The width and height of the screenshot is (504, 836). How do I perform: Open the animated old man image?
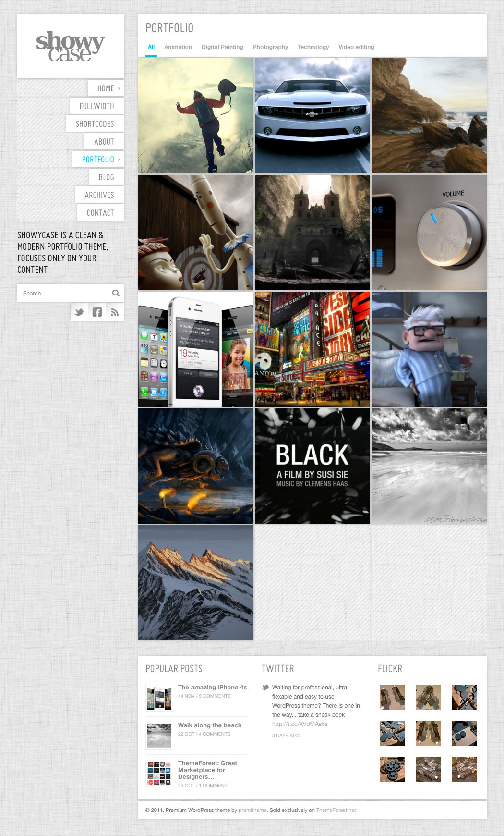click(x=429, y=349)
